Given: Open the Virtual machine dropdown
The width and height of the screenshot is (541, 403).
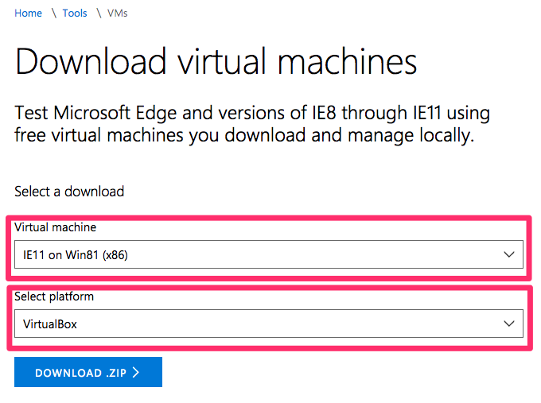Looking at the screenshot, I should click(x=269, y=254).
